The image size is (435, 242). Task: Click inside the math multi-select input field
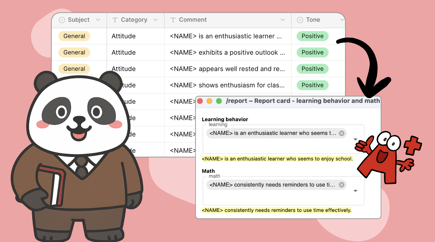pyautogui.click(x=283, y=191)
